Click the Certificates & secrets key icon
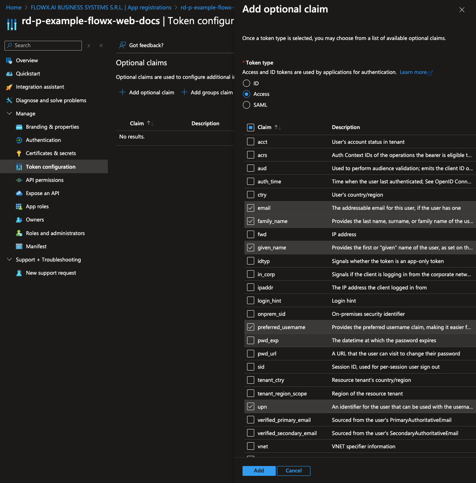476x483 pixels. coord(19,153)
